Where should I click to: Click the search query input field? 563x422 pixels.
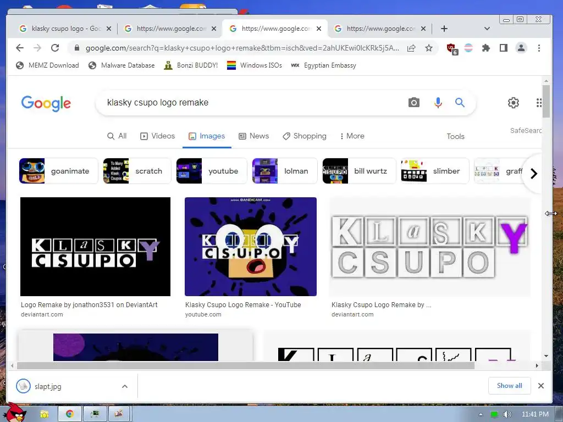click(x=251, y=103)
